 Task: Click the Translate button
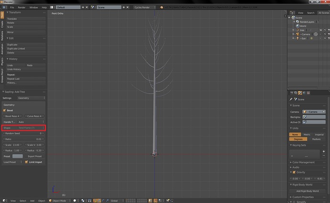[26, 19]
